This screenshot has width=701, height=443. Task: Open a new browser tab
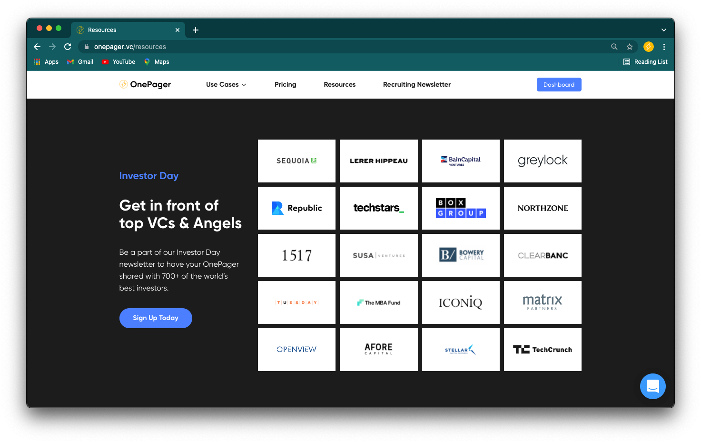click(196, 30)
